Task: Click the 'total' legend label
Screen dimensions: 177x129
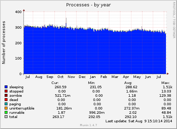Action: click(13, 117)
